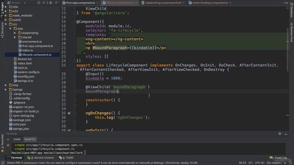The height and width of the screenshot is (165, 294).
Task: Expand the public folder
Action: 6,20
